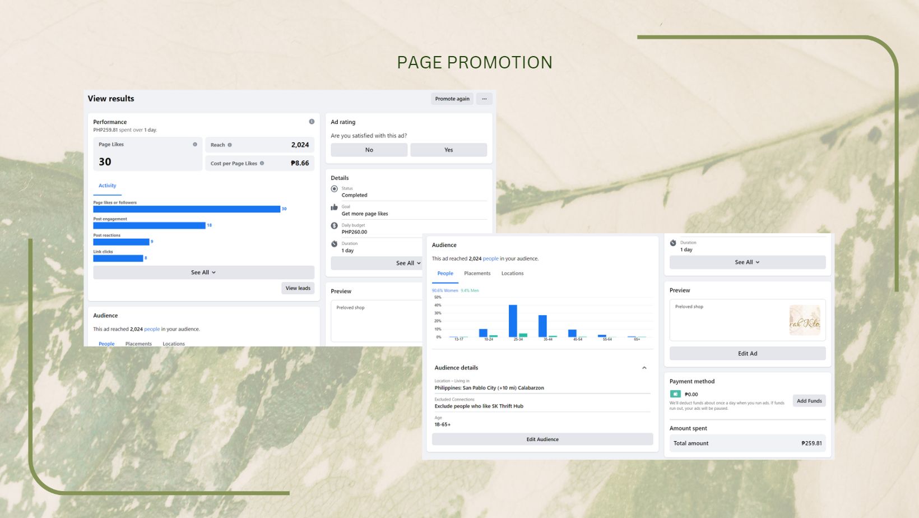The width and height of the screenshot is (919, 518).
Task: Open the three-dots menu beside Promote again
Action: tap(484, 99)
